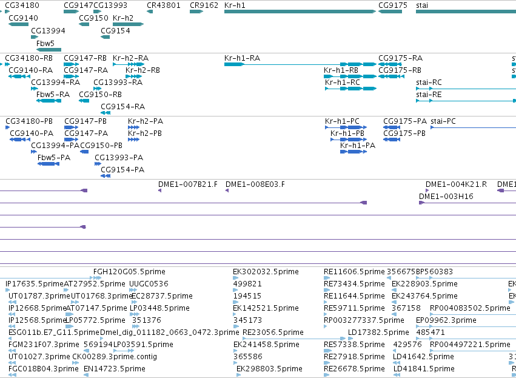Click the Kr-h1-RA transcript glyph with long intron
The image size is (516, 378).
tap(300, 64)
